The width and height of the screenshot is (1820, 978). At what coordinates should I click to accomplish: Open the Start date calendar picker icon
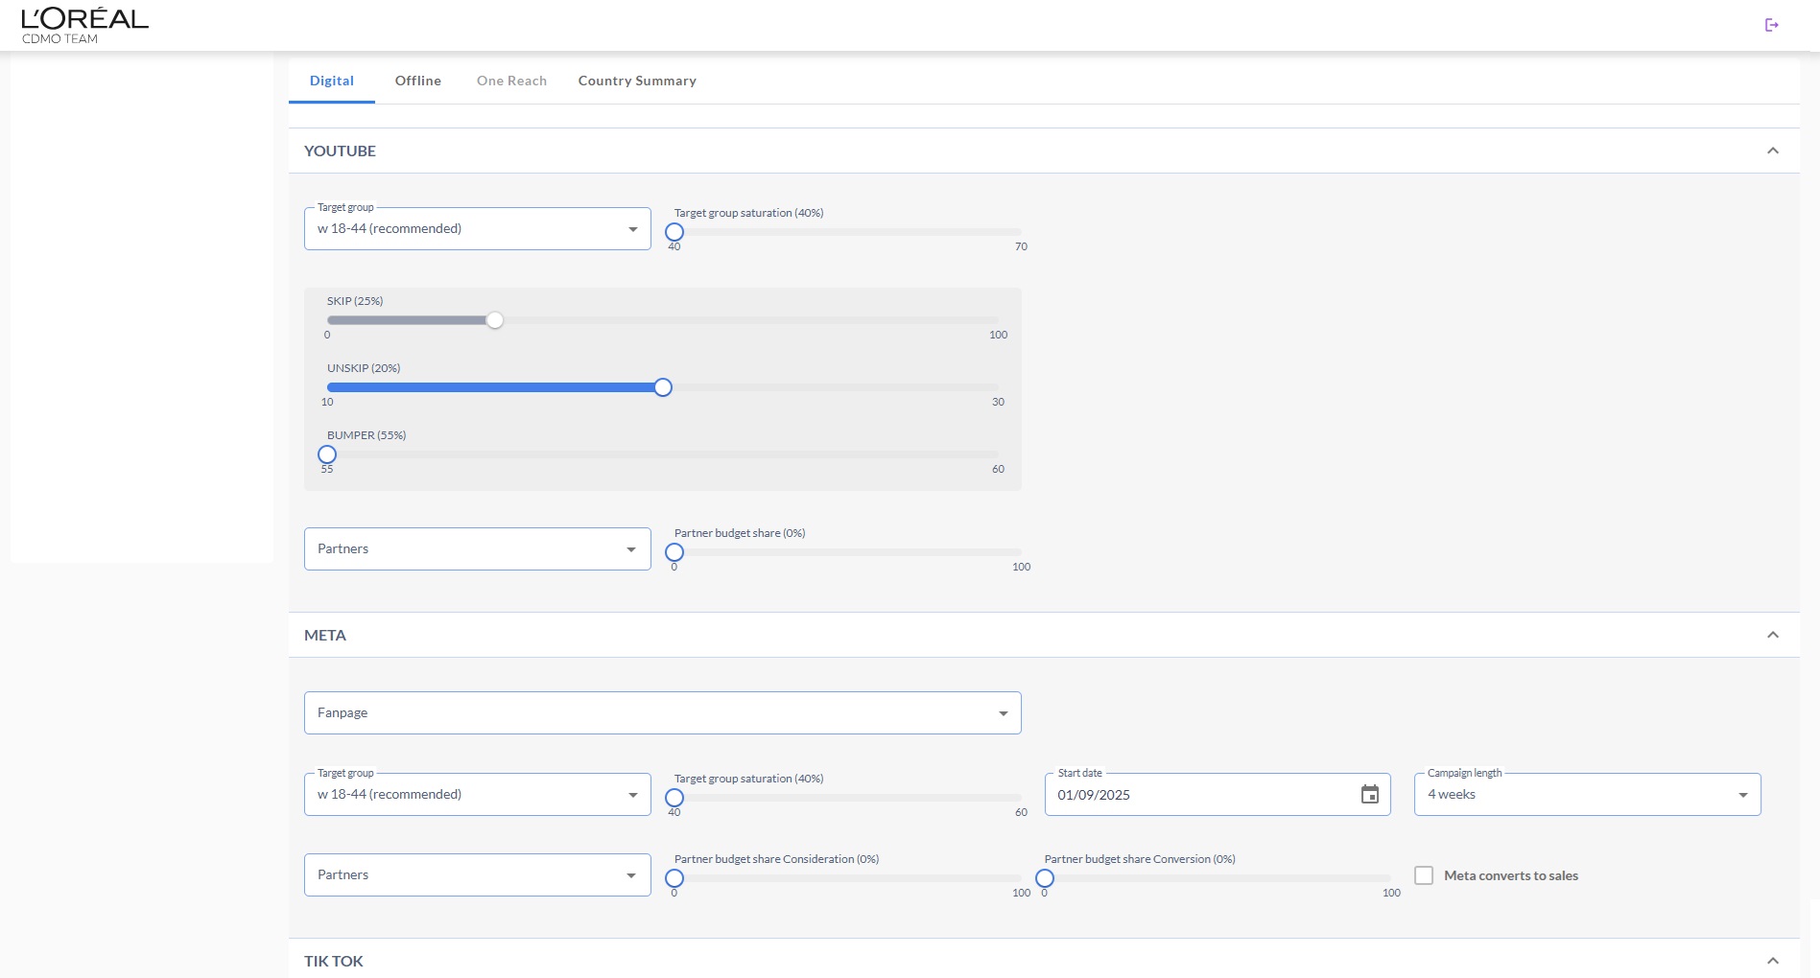click(x=1369, y=795)
